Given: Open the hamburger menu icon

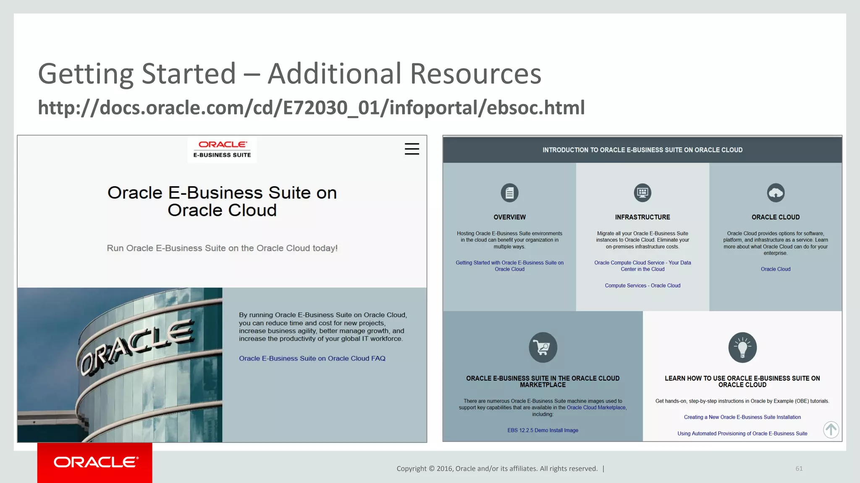Looking at the screenshot, I should pyautogui.click(x=412, y=149).
